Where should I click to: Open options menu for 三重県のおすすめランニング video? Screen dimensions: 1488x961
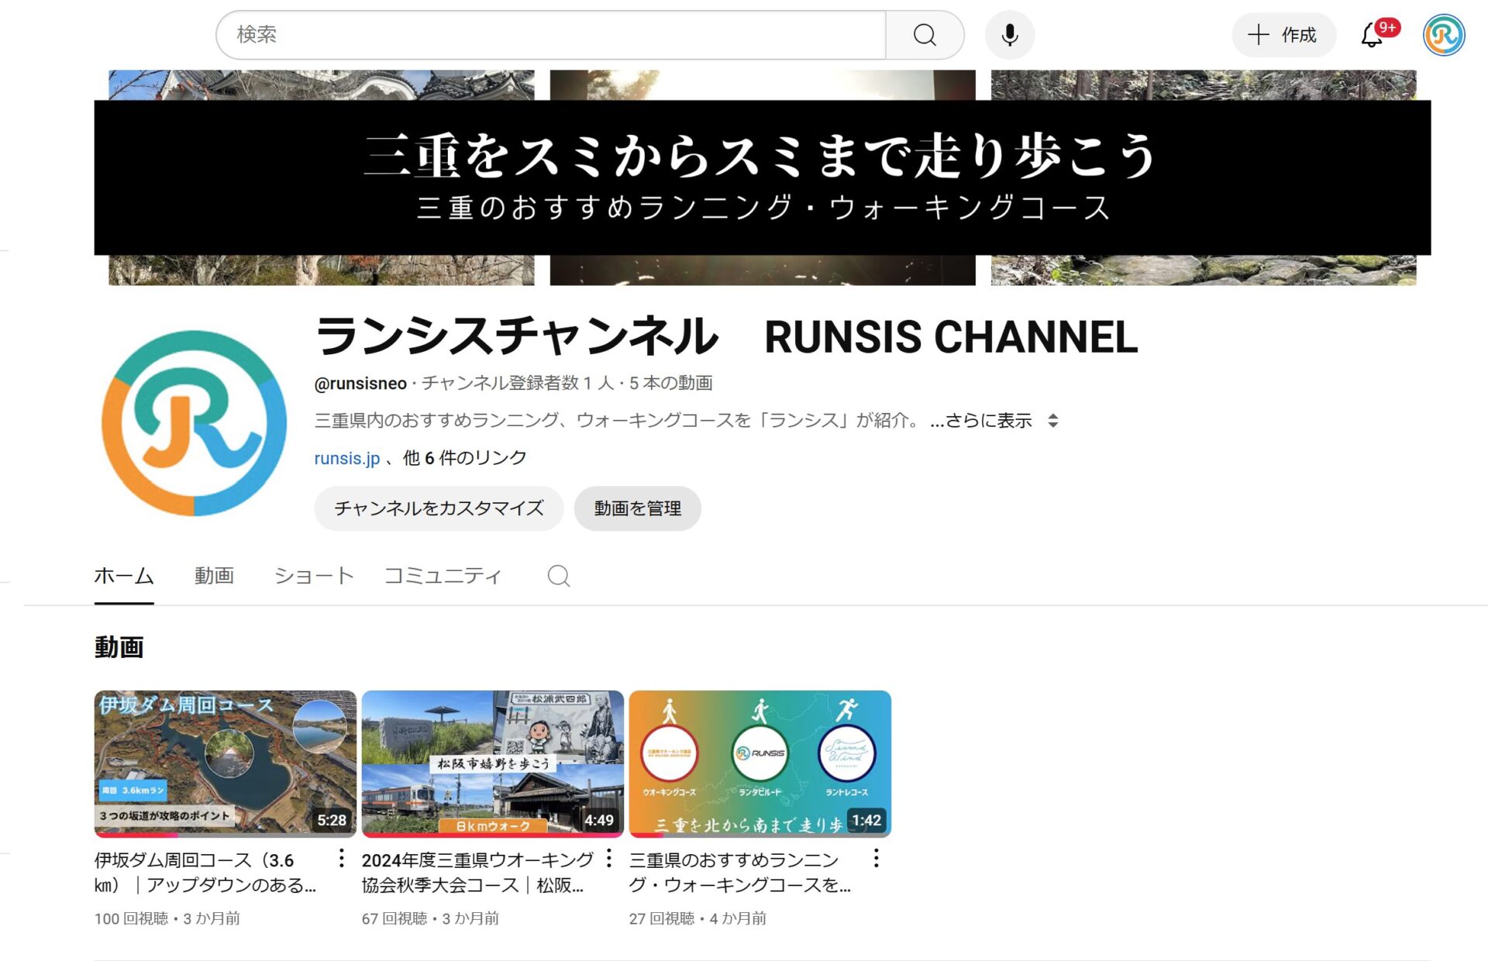click(876, 858)
